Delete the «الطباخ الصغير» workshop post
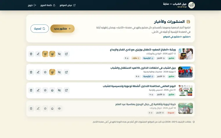Screen dimensions: 221x138 click(31, 54)
